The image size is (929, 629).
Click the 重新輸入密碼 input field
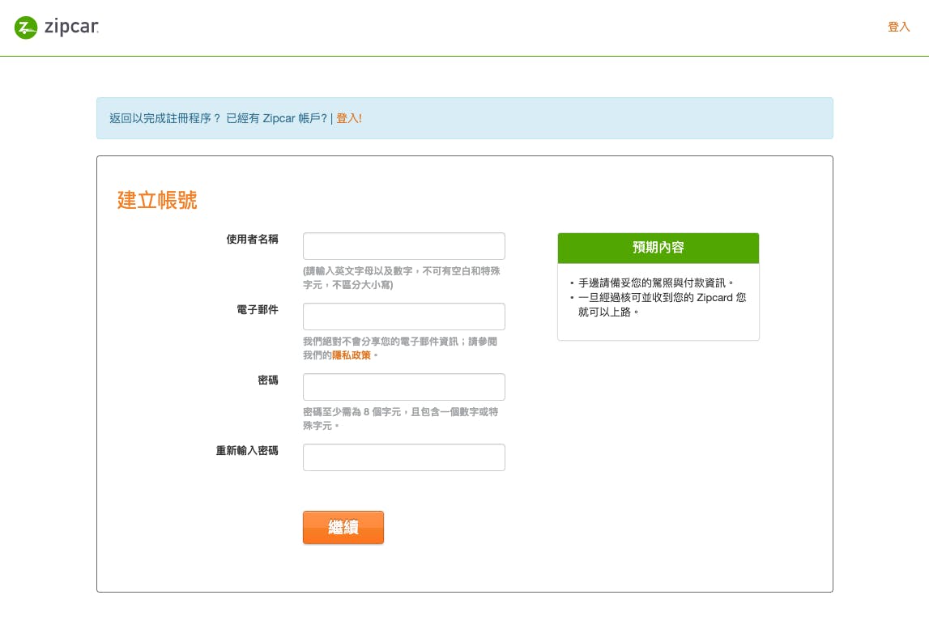403,457
